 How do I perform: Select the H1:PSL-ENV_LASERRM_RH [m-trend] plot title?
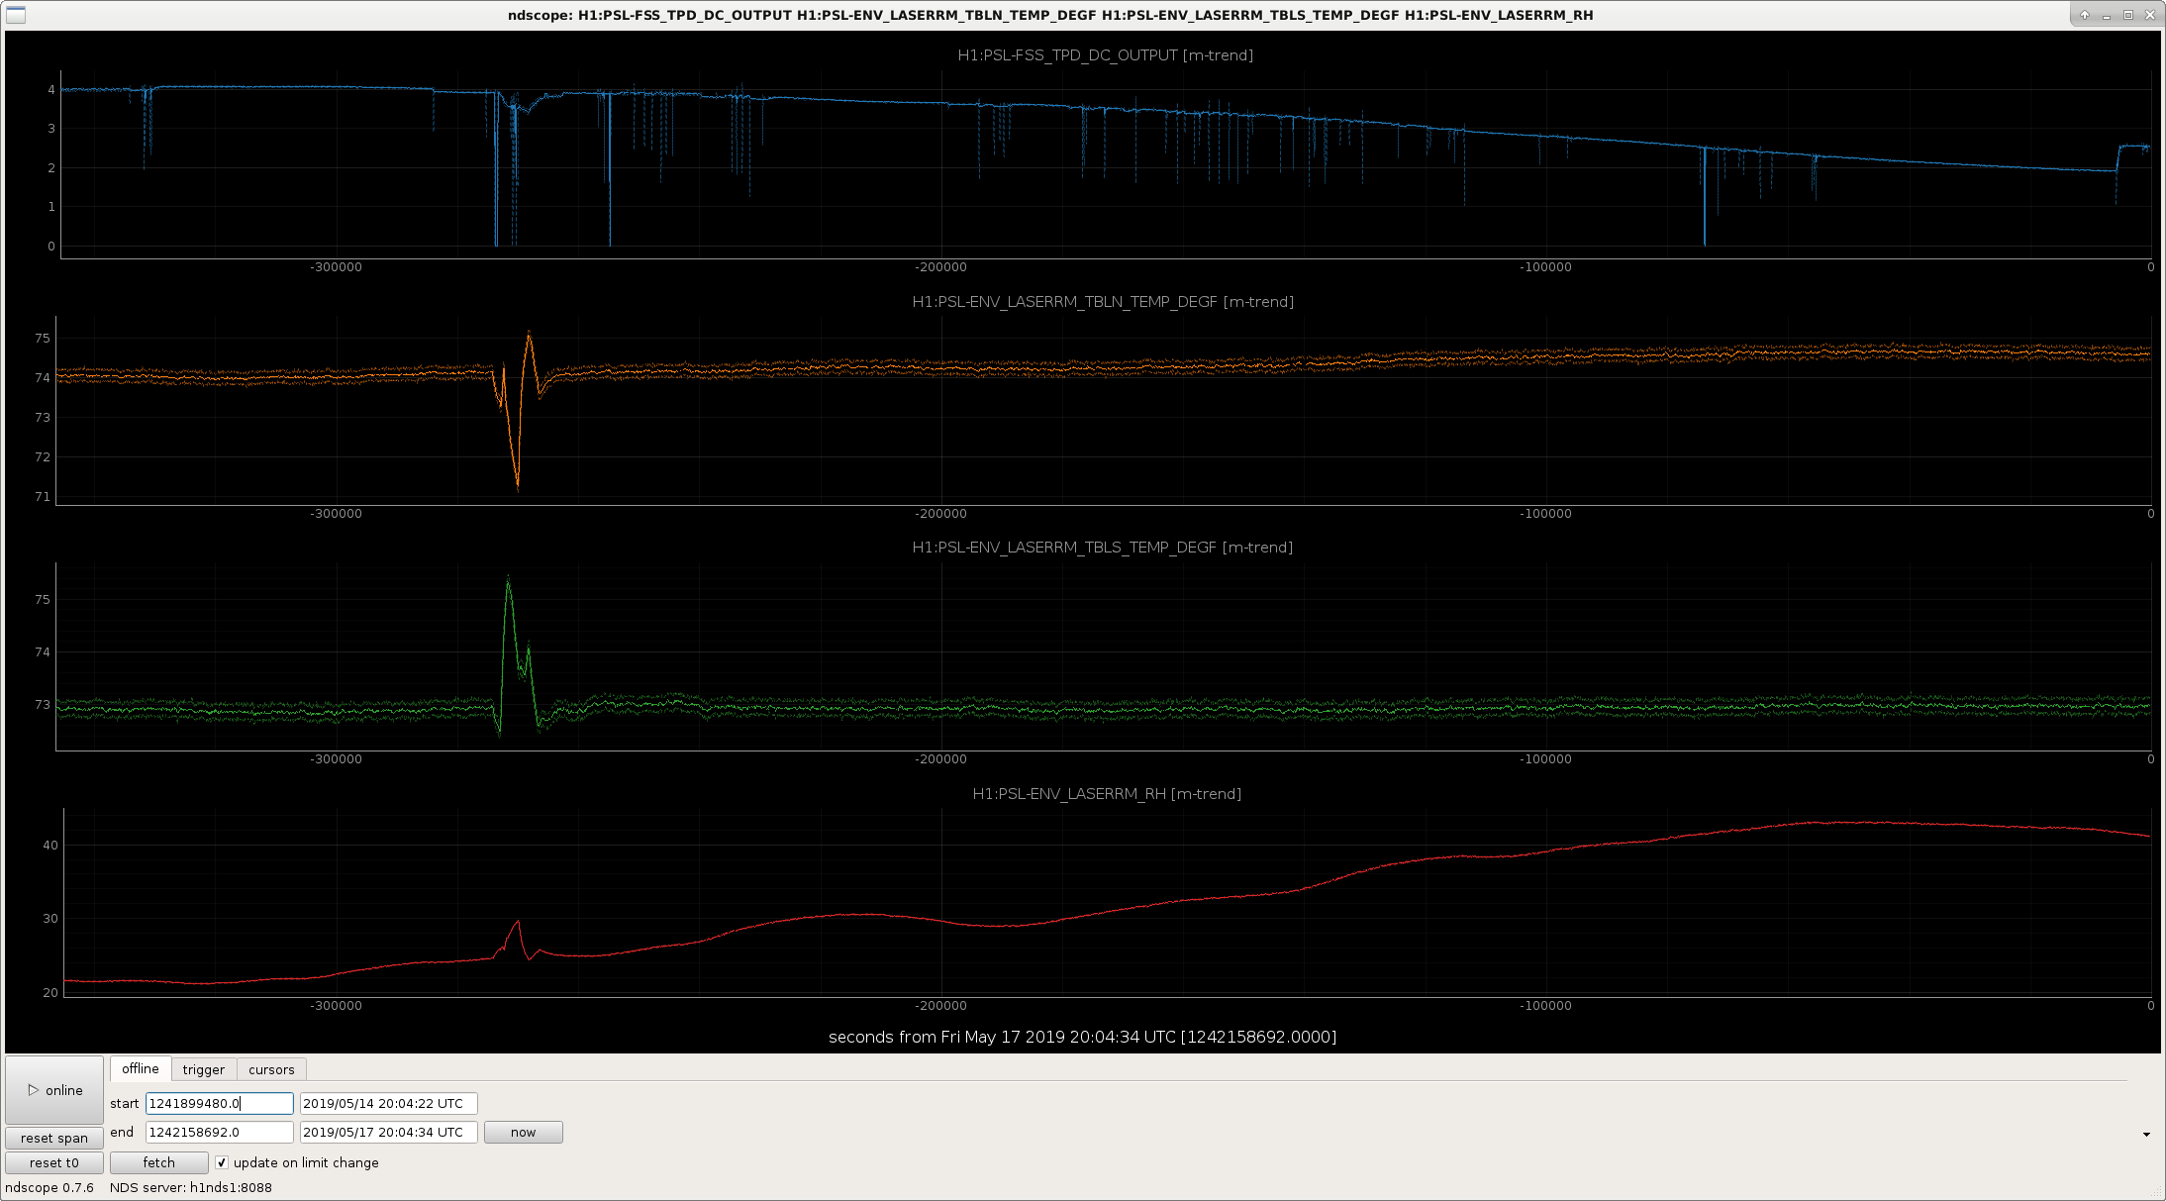(x=1107, y=794)
